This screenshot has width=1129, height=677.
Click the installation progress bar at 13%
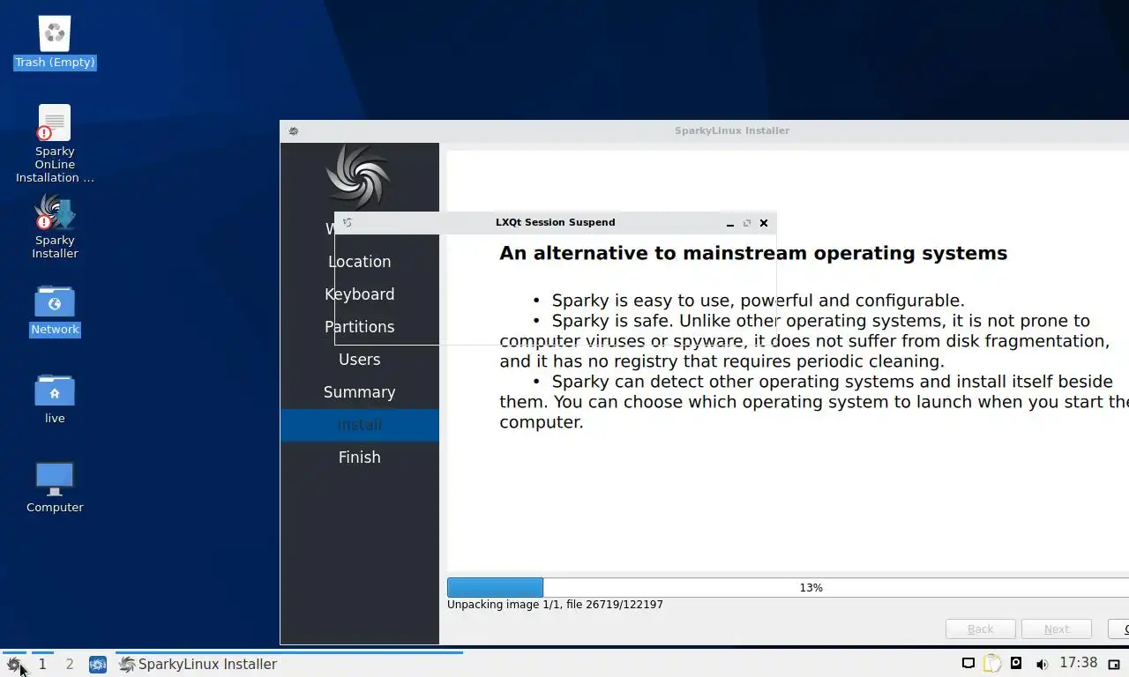click(x=788, y=587)
